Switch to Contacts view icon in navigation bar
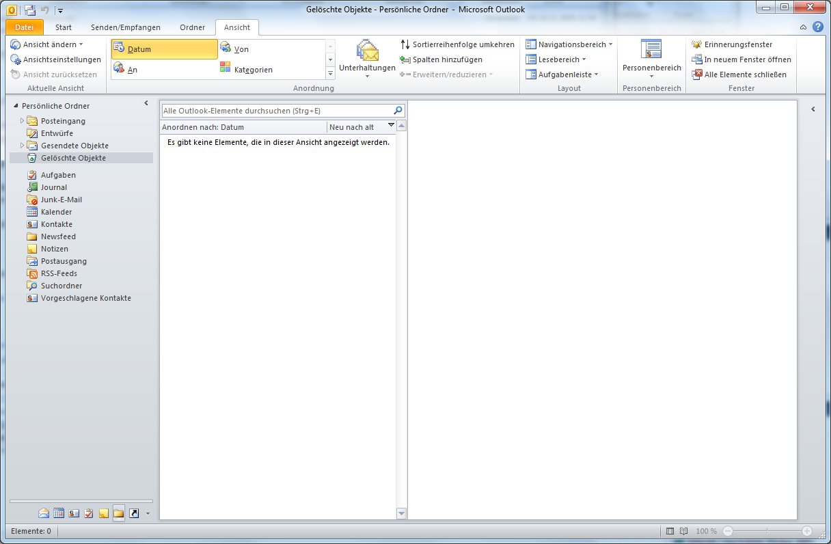831x544 pixels. click(74, 513)
